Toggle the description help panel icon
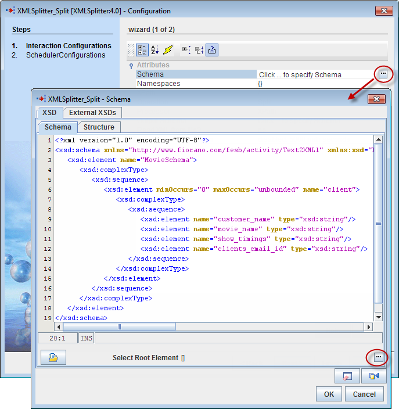The image size is (399, 409). tap(212, 50)
